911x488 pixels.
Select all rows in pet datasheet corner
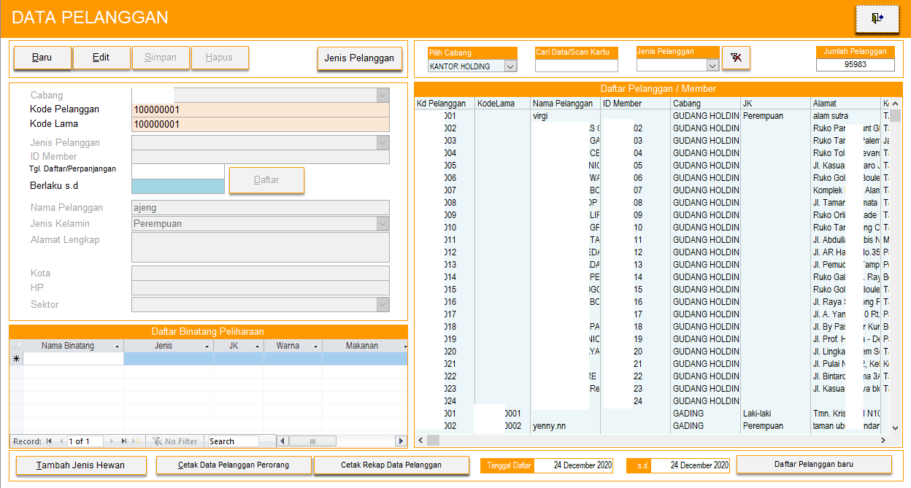(16, 346)
